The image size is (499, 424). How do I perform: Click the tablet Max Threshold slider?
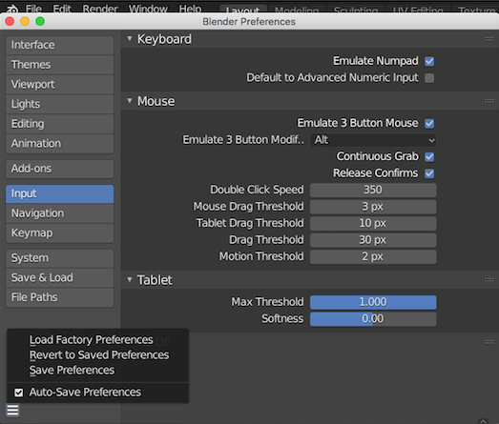(x=373, y=302)
